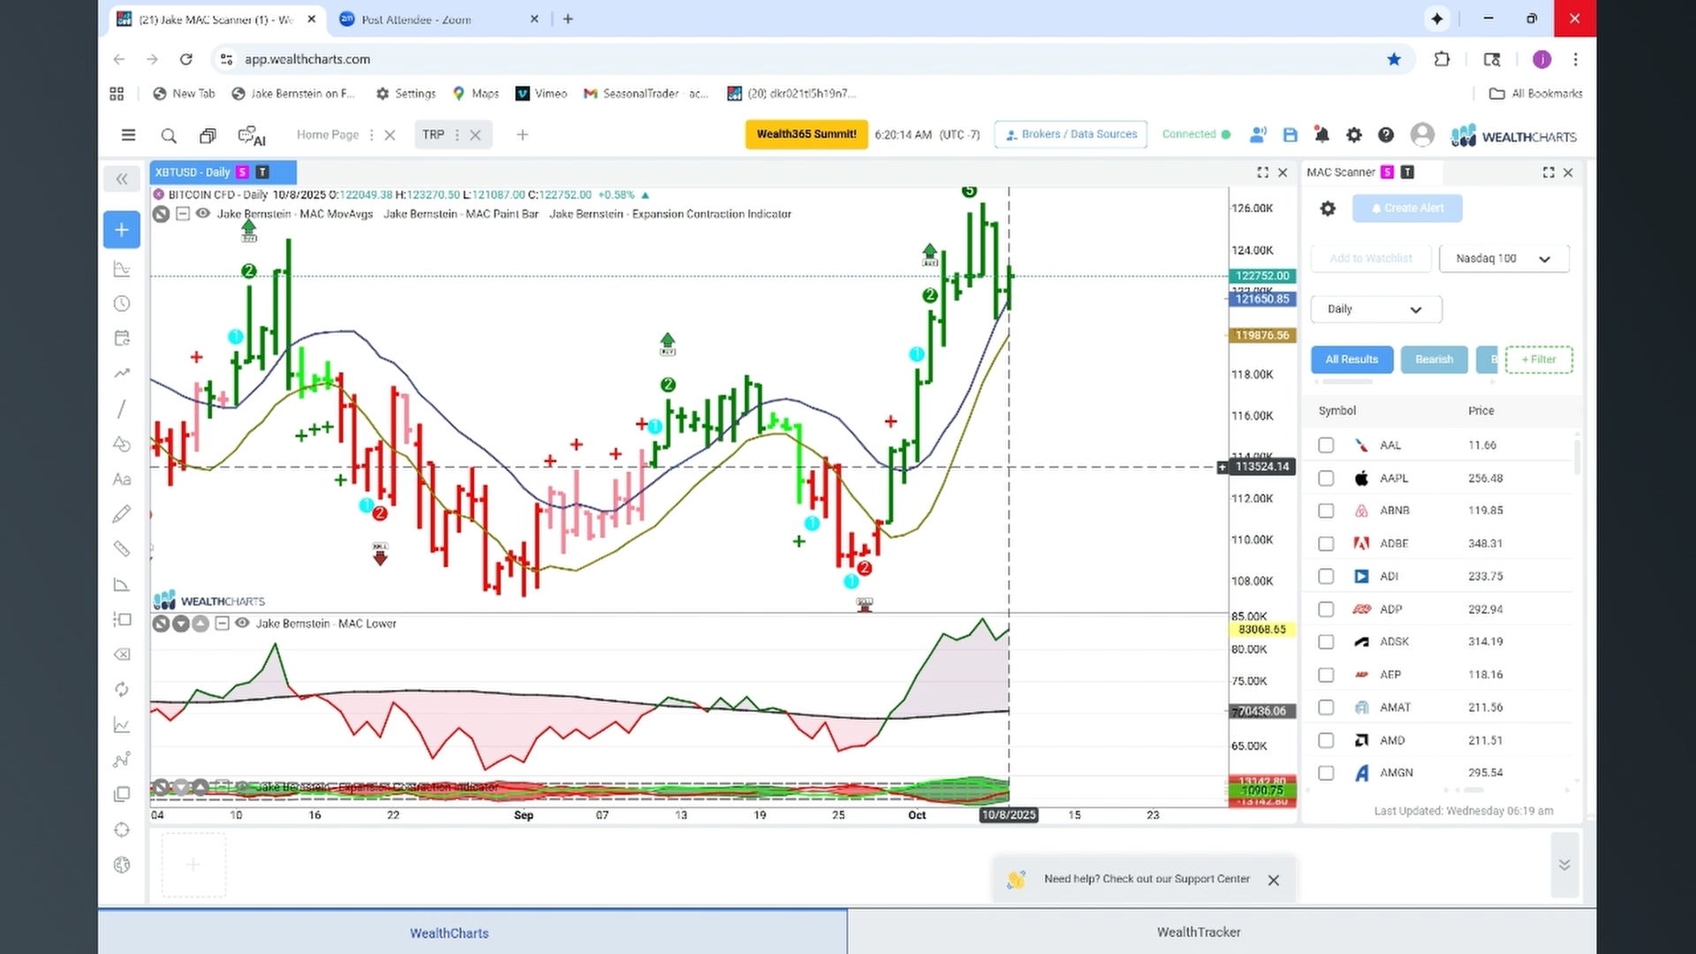Select the Bearish results filter

coord(1434,360)
